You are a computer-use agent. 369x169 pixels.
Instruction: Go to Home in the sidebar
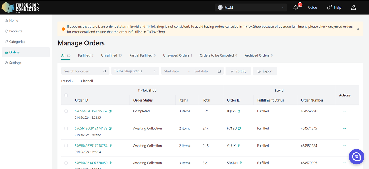[x=26, y=20]
